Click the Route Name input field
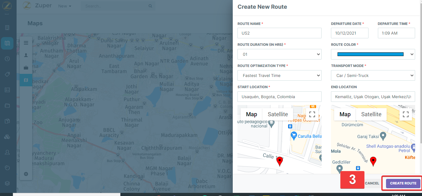Screen dimensions: 422x196 279,33
